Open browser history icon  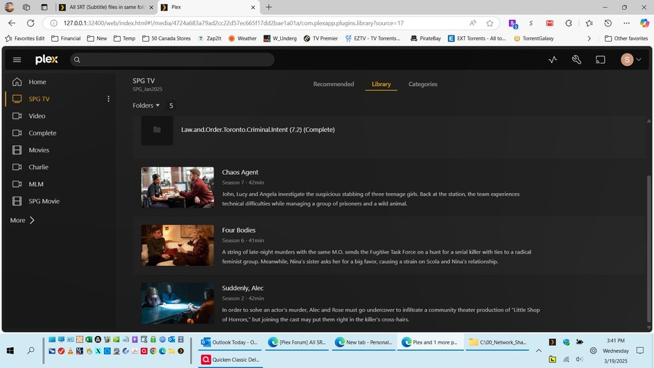click(608, 23)
